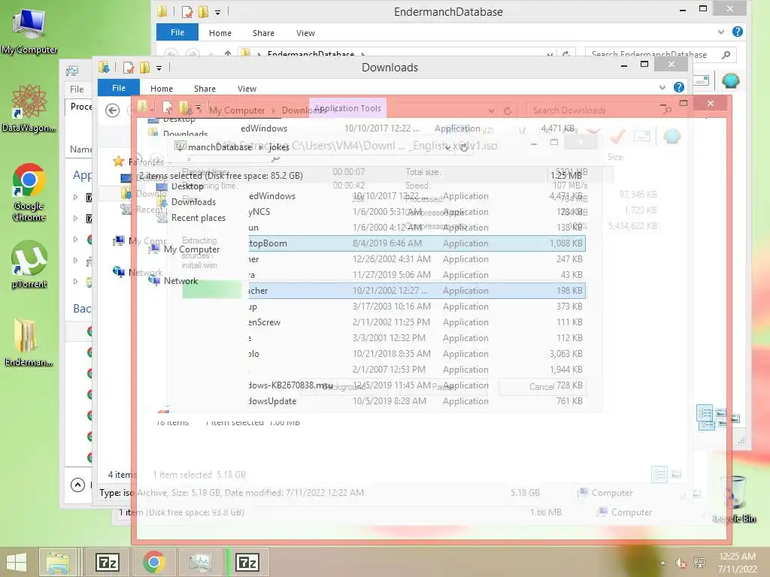The image size is (770, 577).
Task: Switch Downloads window to large icons view
Action: (x=676, y=474)
